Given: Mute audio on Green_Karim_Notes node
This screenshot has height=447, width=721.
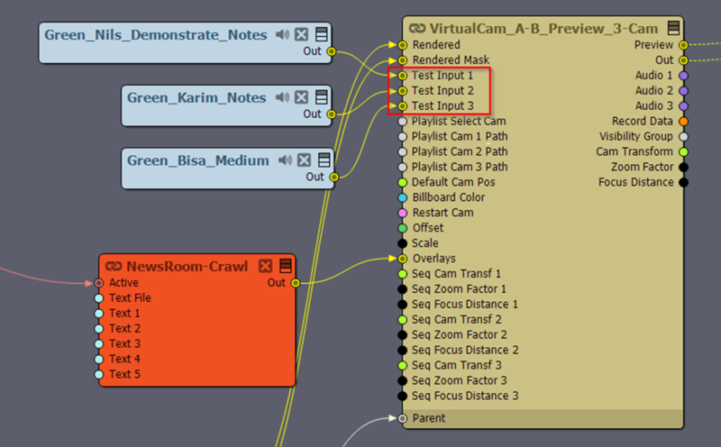Looking at the screenshot, I should 282,97.
